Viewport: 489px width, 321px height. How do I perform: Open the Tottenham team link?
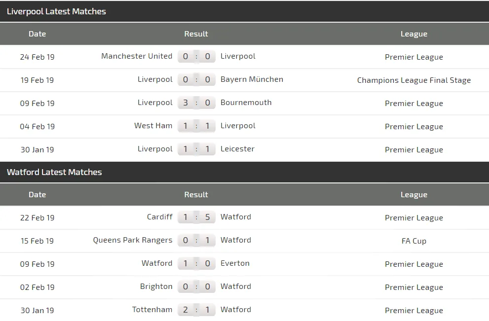click(x=152, y=310)
